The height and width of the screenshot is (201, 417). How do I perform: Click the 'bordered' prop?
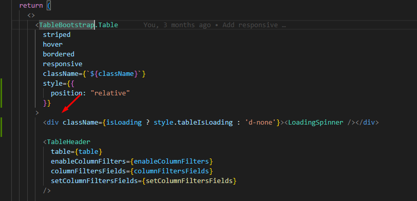coord(59,54)
